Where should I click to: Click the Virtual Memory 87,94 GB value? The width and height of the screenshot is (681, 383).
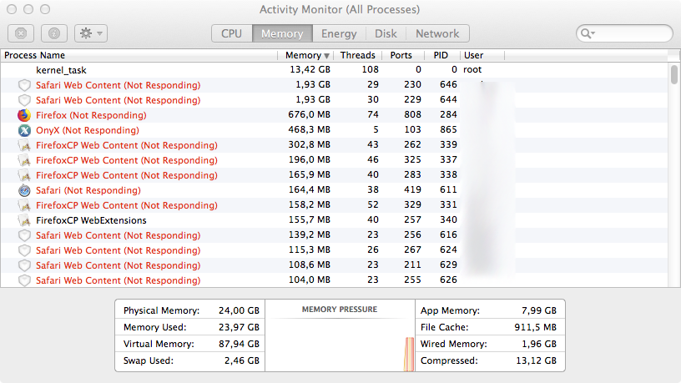239,344
